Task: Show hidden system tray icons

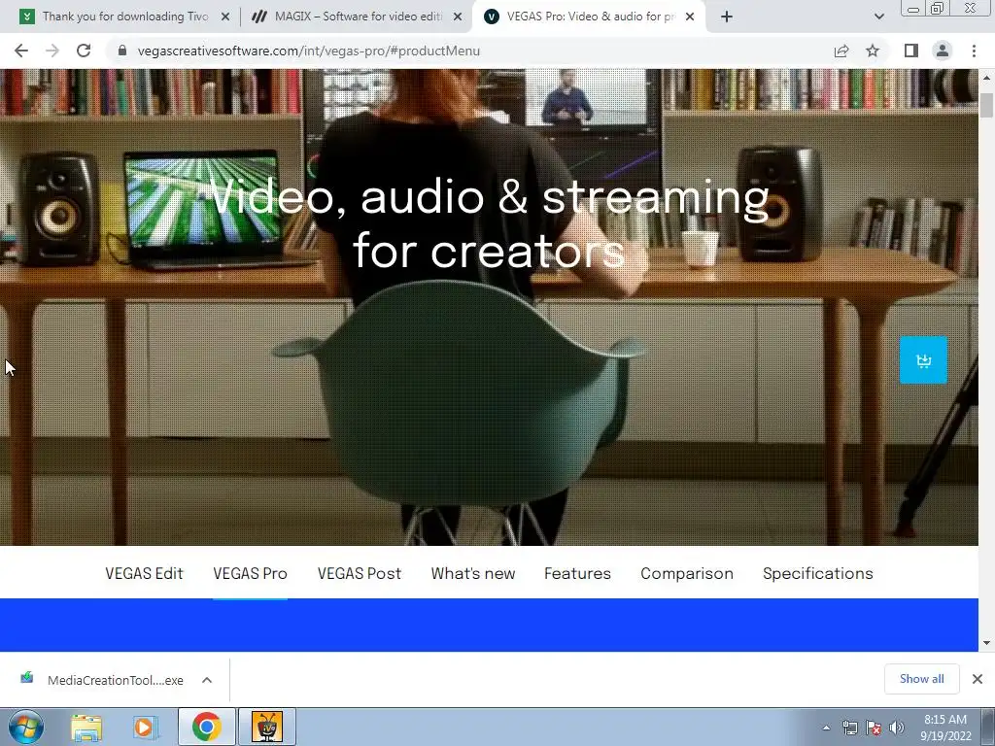Action: coord(826,728)
